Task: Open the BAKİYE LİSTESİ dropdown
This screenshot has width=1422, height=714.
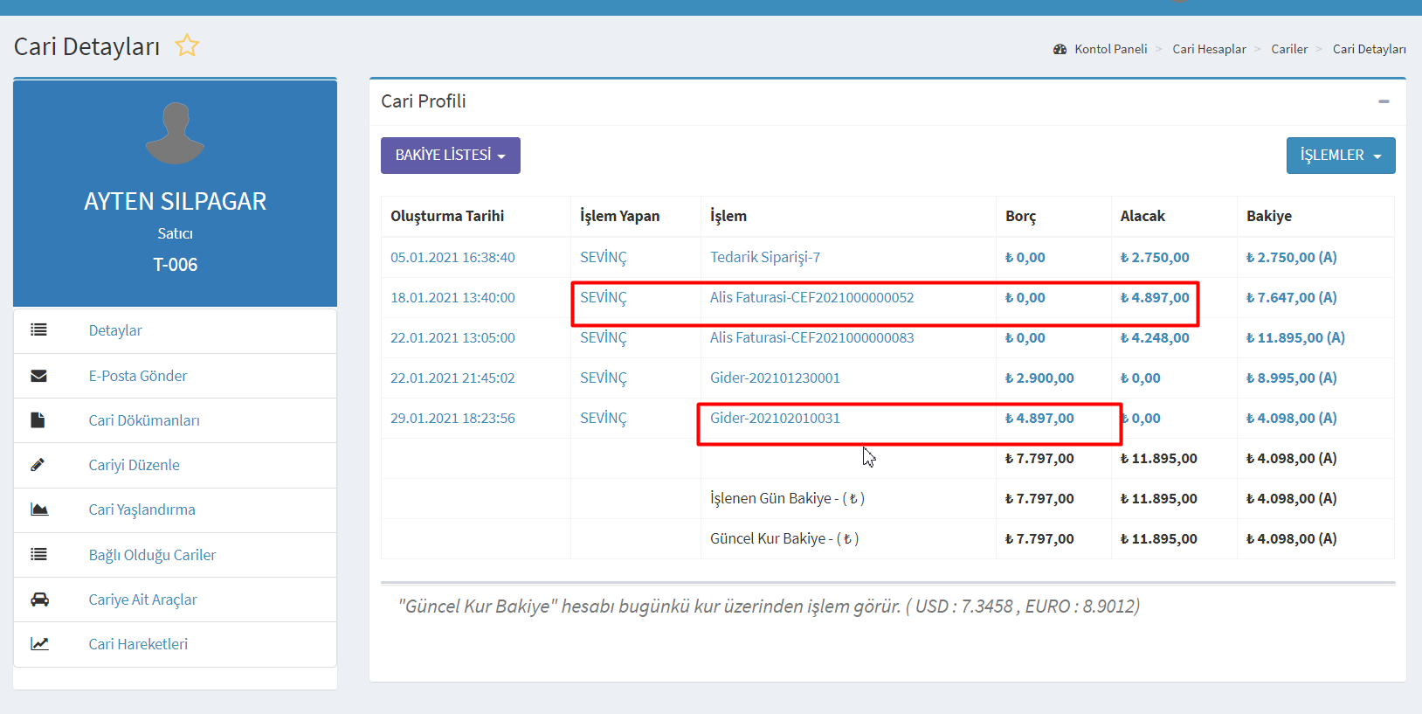Action: click(450, 156)
